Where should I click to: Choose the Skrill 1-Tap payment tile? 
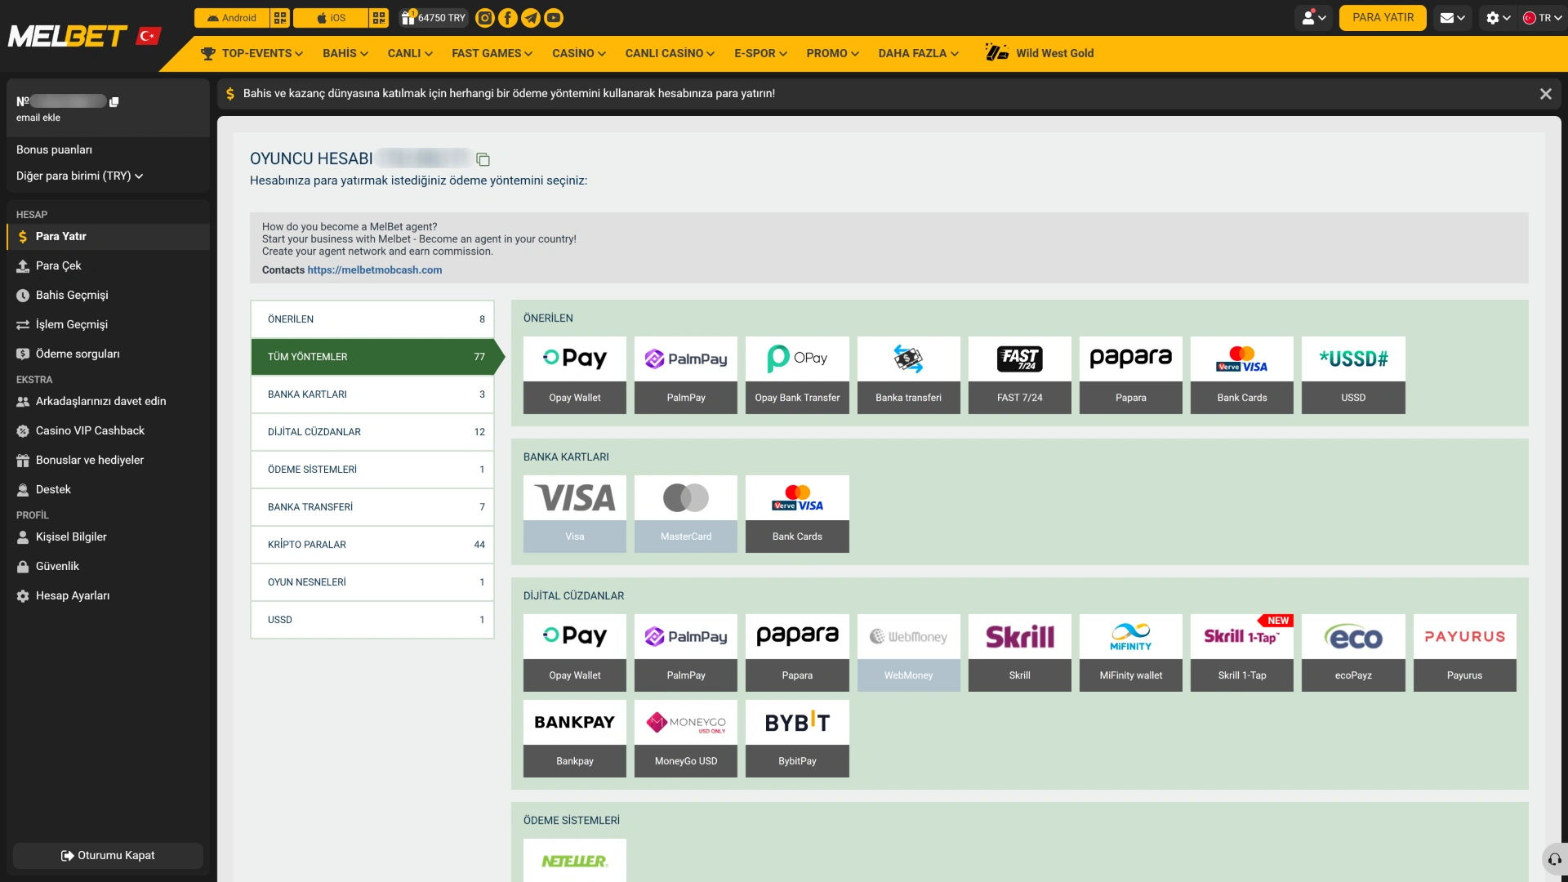coord(1242,653)
